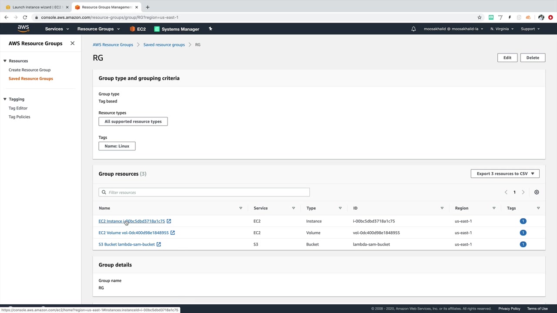557x313 pixels.
Task: Open the Privacy Policy footer link
Action: coord(509,309)
